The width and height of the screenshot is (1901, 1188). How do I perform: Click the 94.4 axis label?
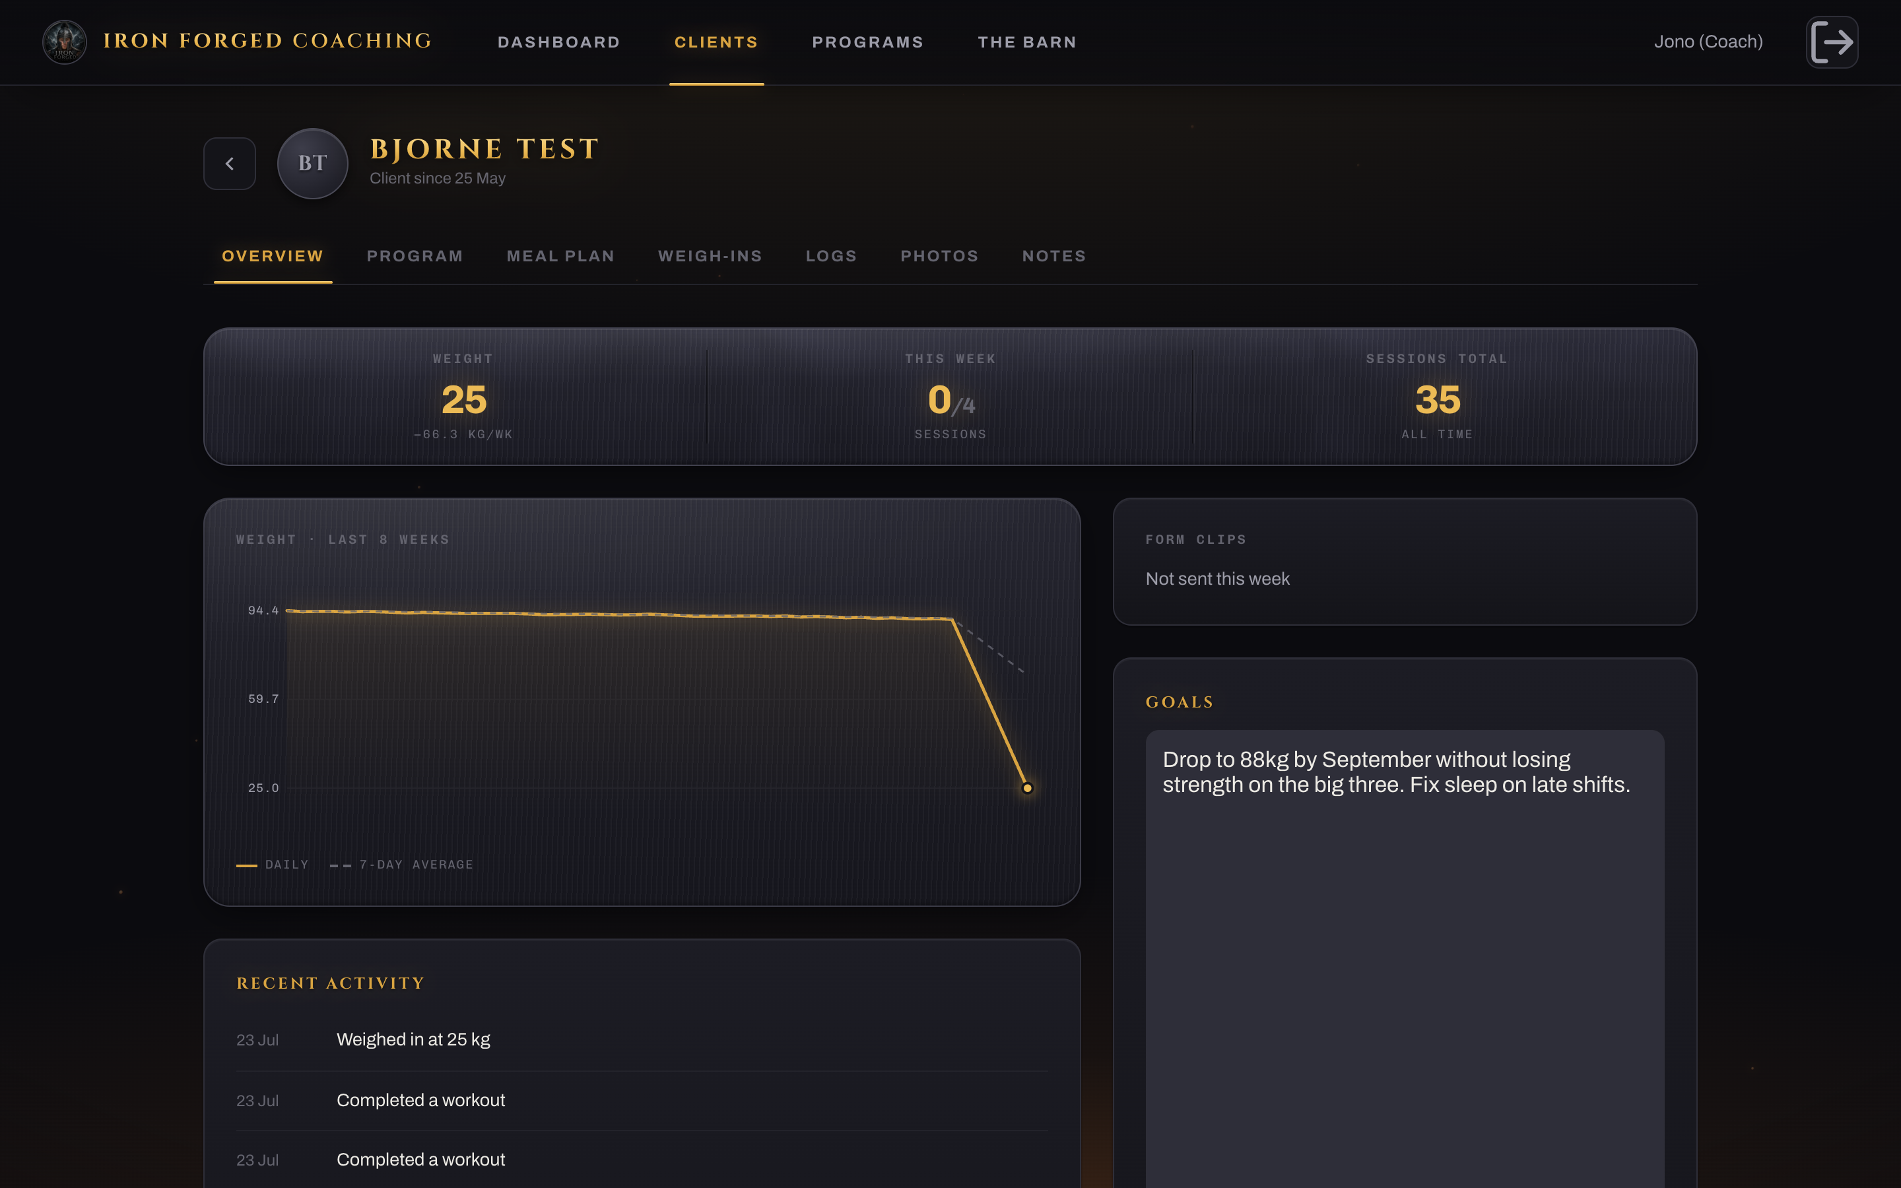pyautogui.click(x=263, y=610)
